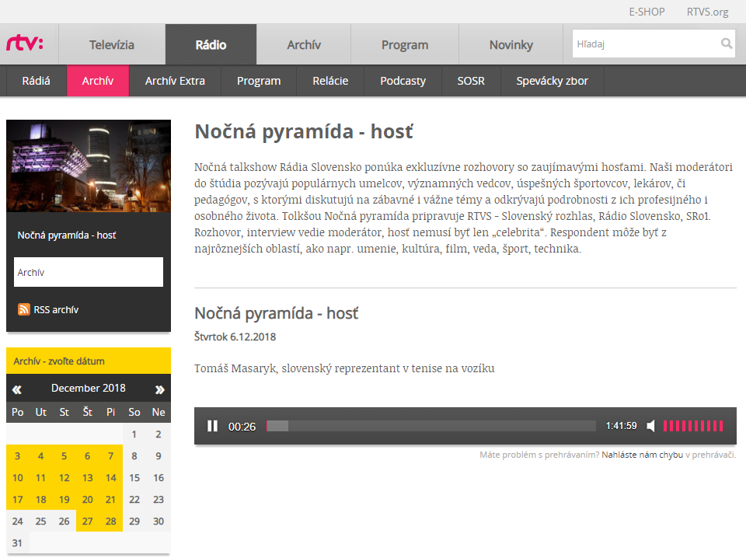Select December 28 in calendar
Viewport: 746px width, 558px height.
point(111,521)
